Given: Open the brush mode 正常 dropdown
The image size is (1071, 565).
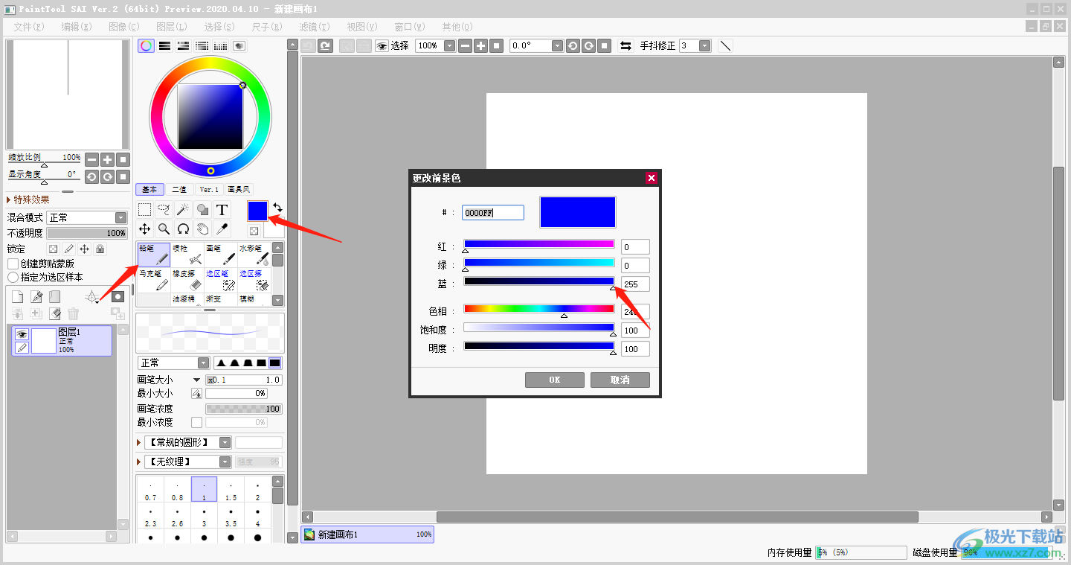Looking at the screenshot, I should tap(203, 363).
